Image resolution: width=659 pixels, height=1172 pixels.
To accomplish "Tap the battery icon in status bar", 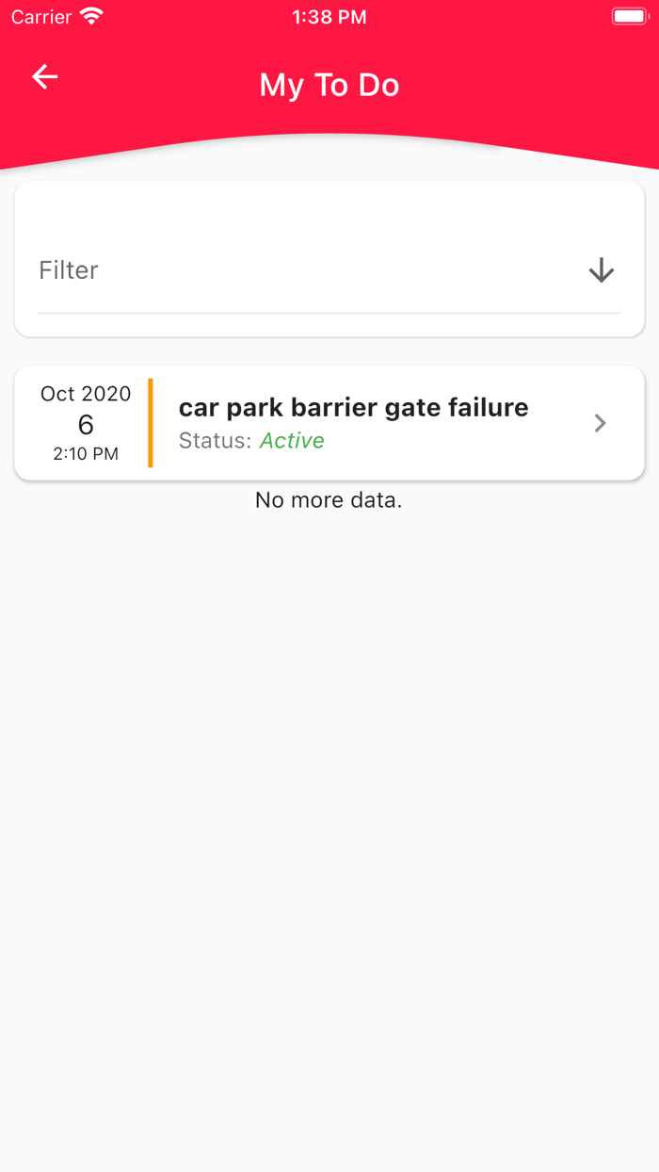I will click(629, 17).
